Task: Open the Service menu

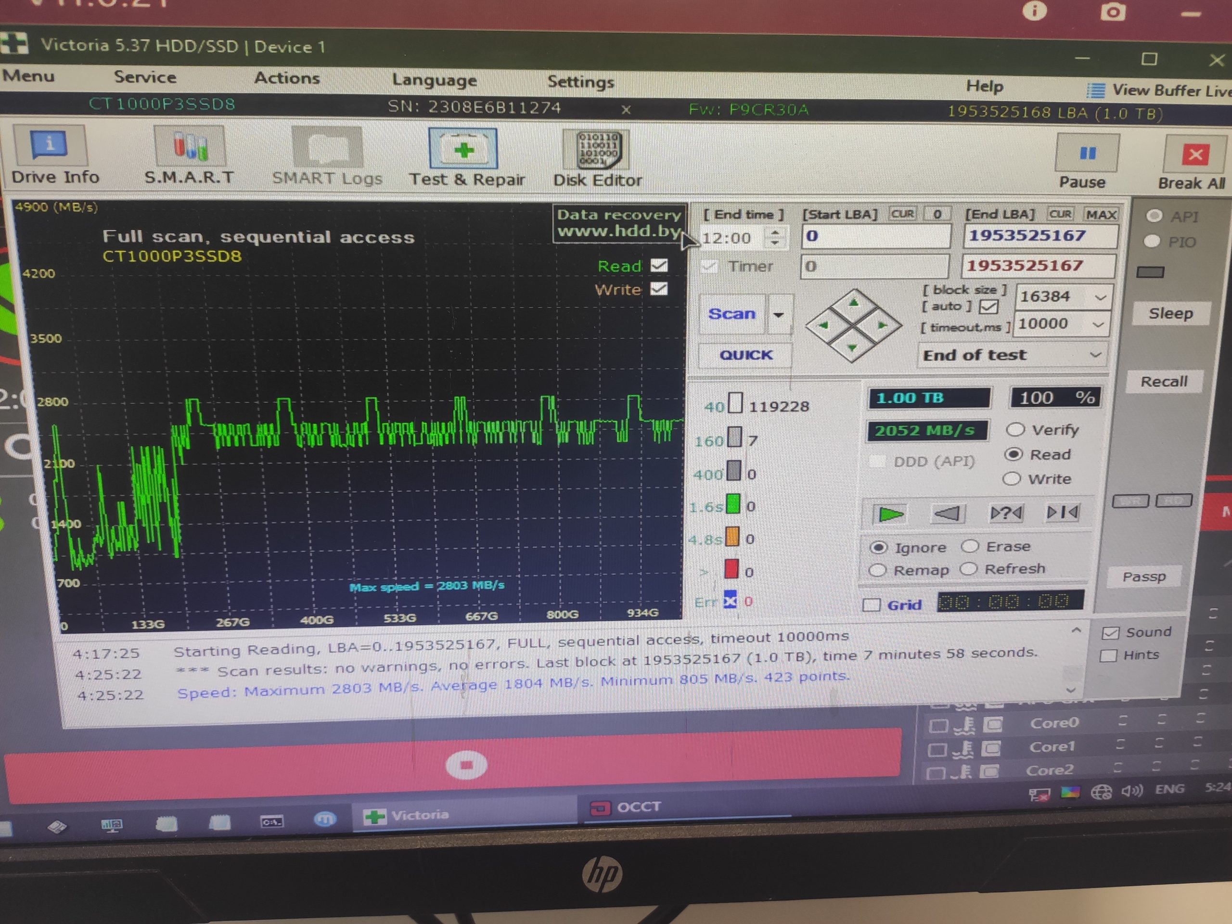Action: pos(145,77)
